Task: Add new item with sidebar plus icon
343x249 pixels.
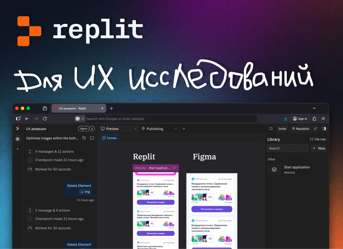Action: [x=18, y=149]
